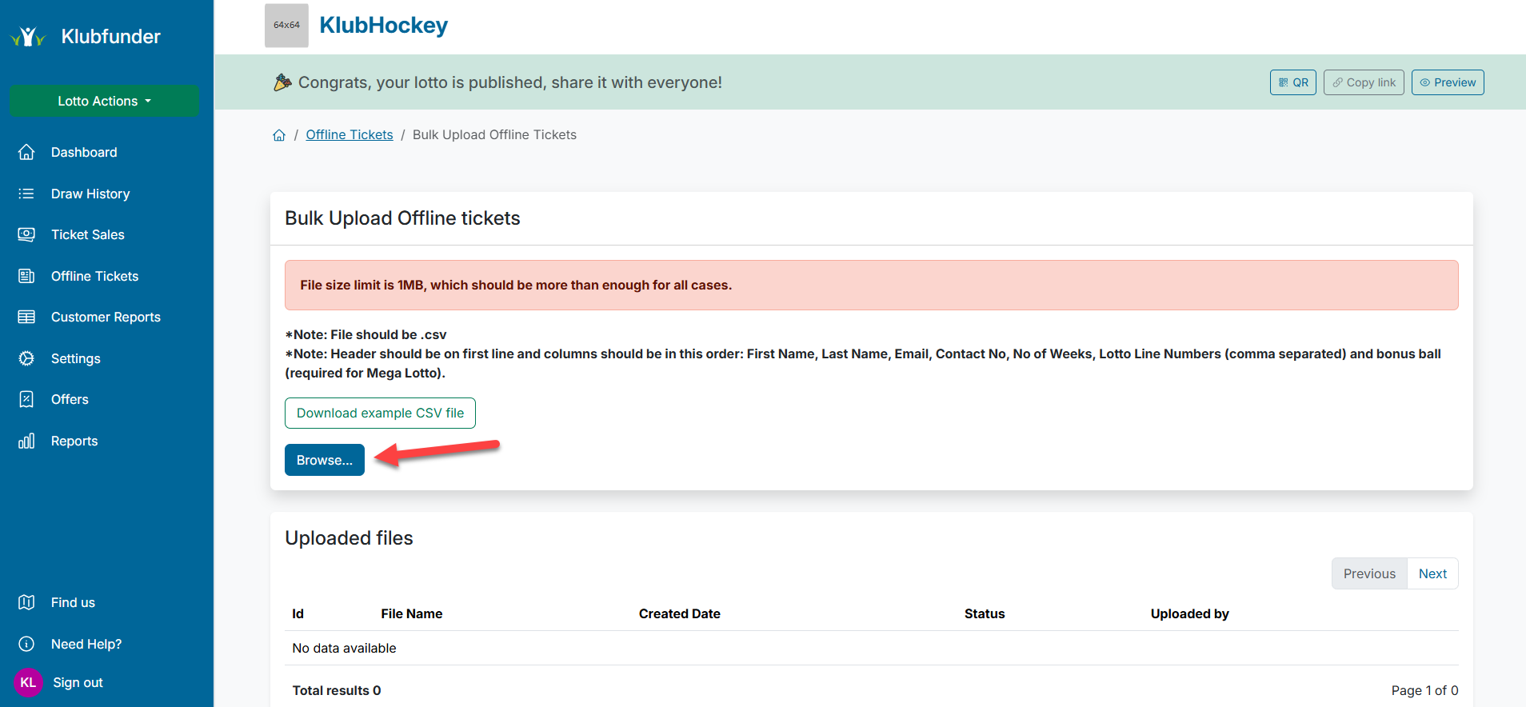1526x707 pixels.
Task: Click the Dashboard house icon in sidebar
Action: [26, 152]
